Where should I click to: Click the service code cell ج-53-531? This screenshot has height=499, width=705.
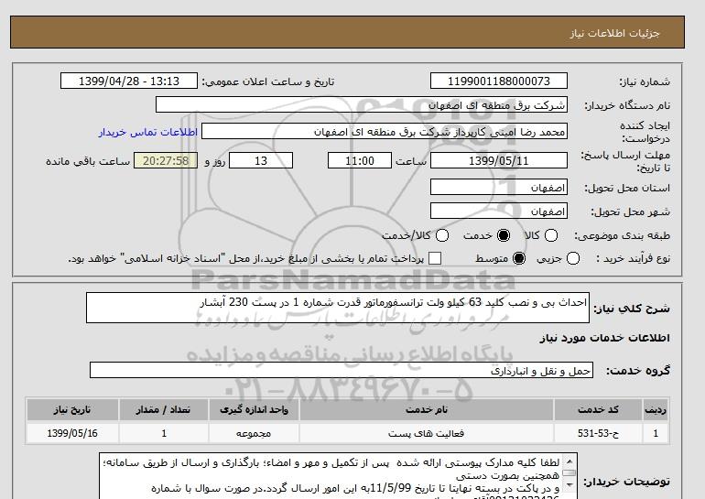click(598, 433)
